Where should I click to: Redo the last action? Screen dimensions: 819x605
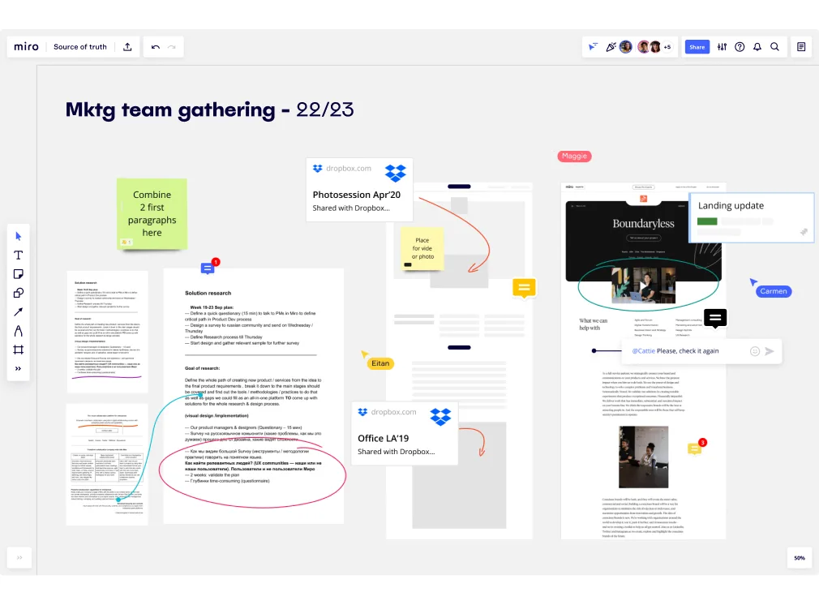[x=171, y=47]
